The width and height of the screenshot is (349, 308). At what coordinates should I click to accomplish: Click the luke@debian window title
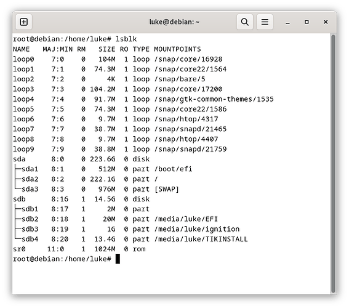[x=174, y=22]
